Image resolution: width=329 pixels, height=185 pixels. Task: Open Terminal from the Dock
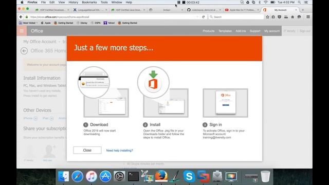(x=133, y=176)
